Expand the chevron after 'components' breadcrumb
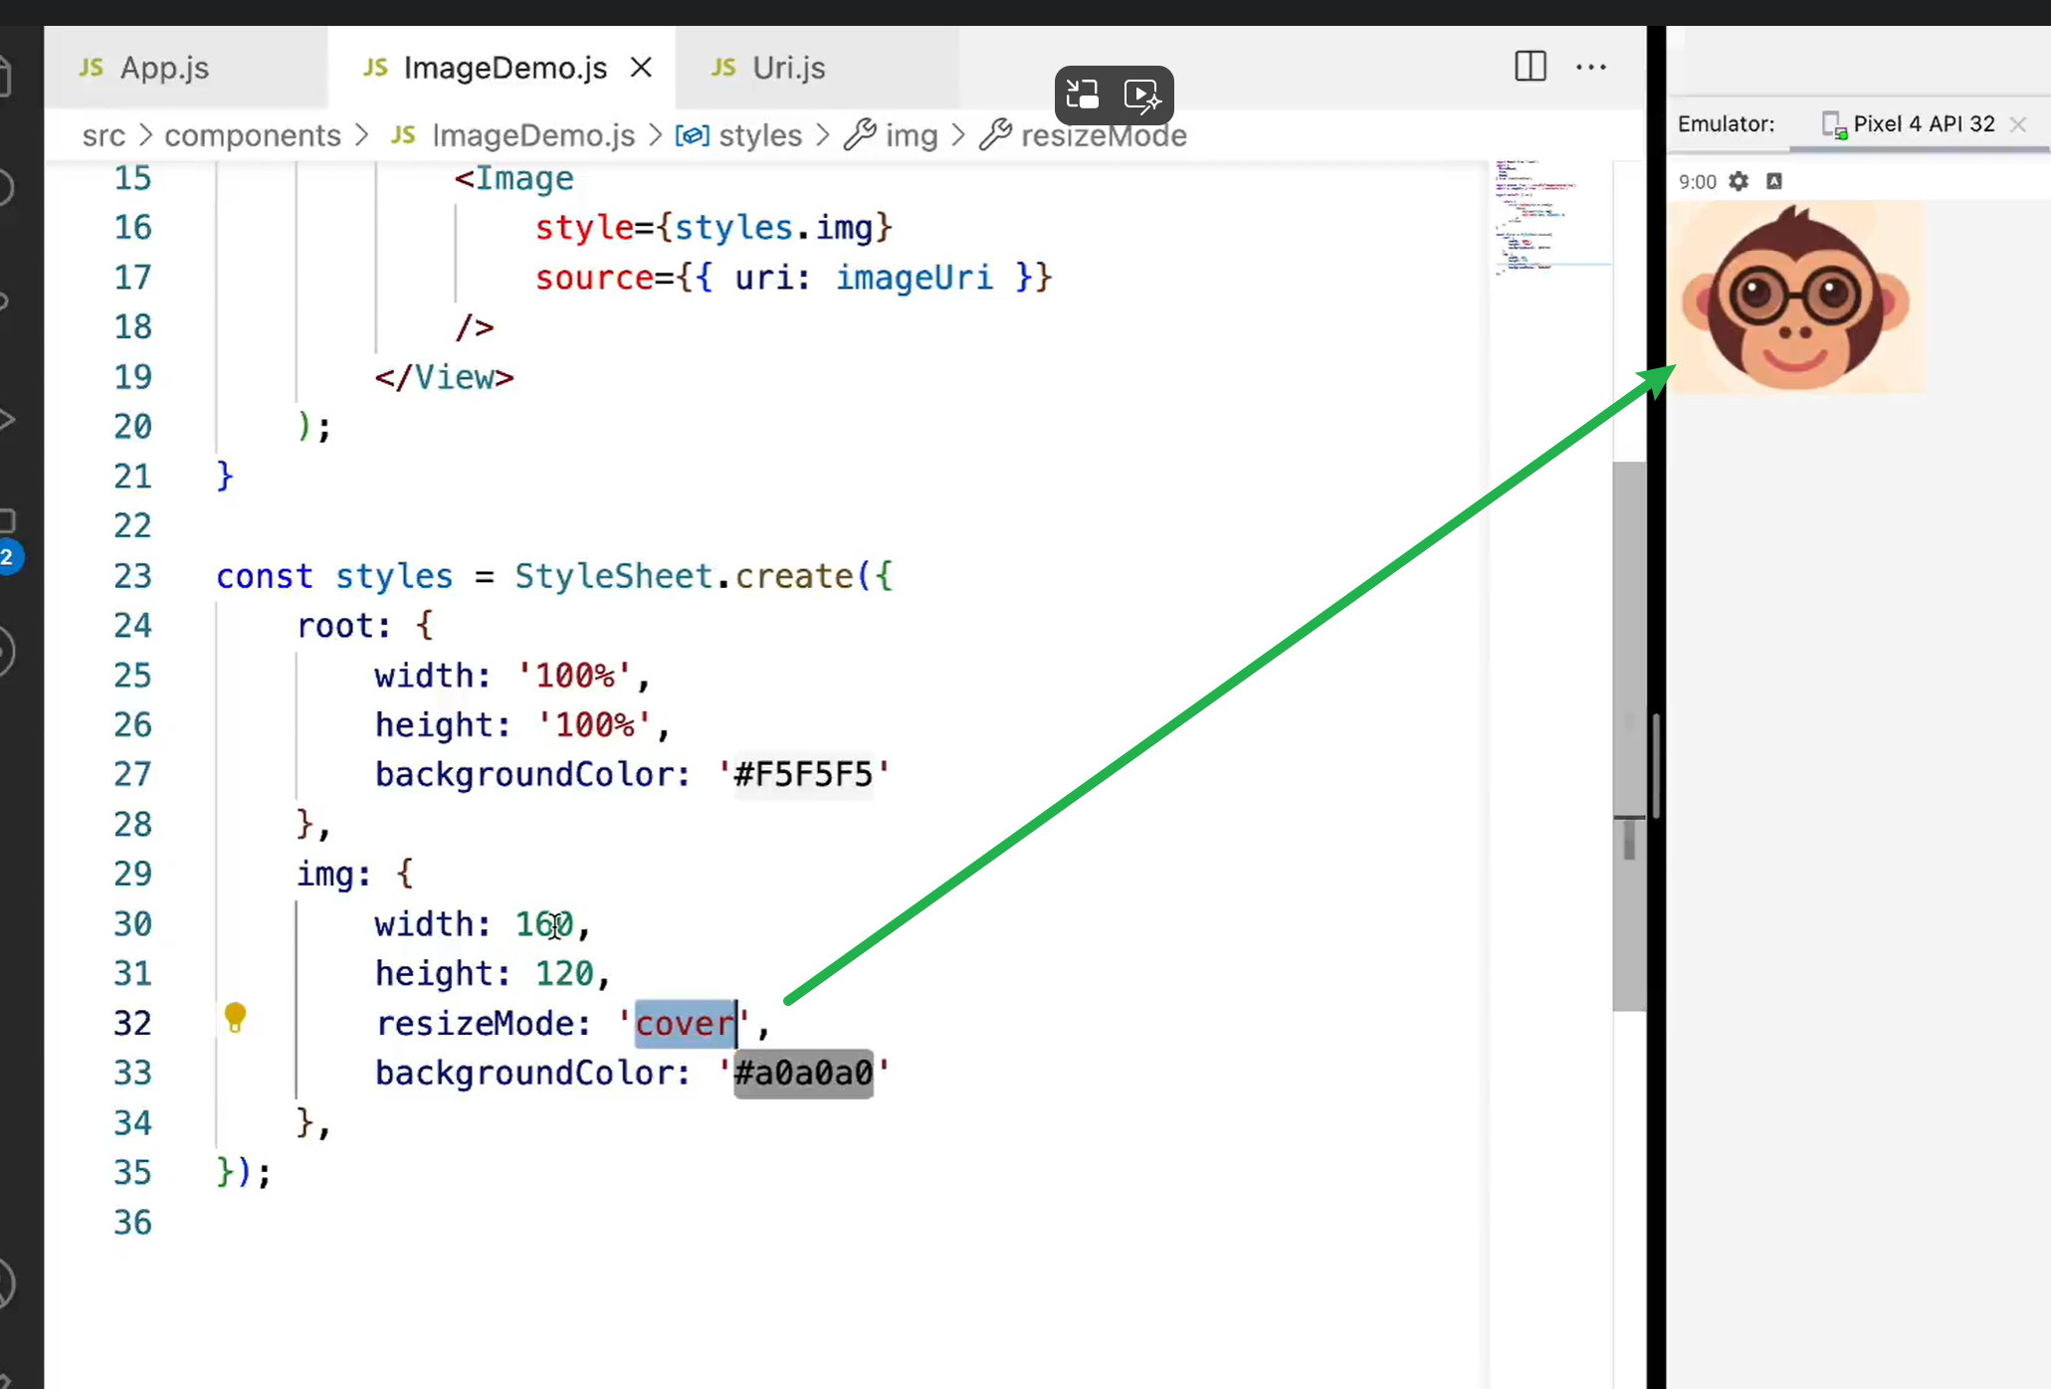The height and width of the screenshot is (1389, 2051). [362, 135]
